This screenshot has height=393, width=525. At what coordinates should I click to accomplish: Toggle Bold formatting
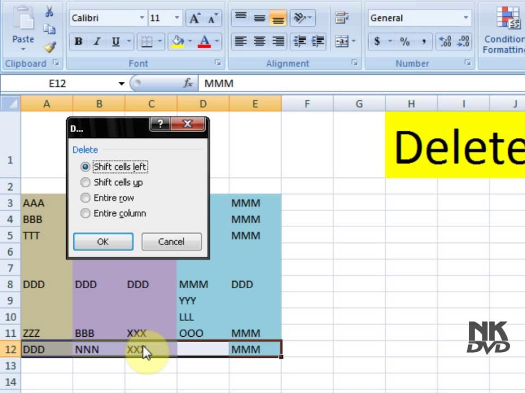[x=78, y=41]
